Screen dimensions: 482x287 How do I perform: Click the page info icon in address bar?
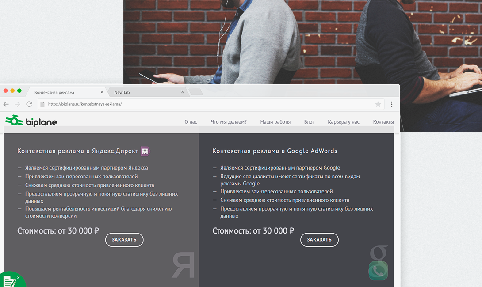[x=43, y=104]
